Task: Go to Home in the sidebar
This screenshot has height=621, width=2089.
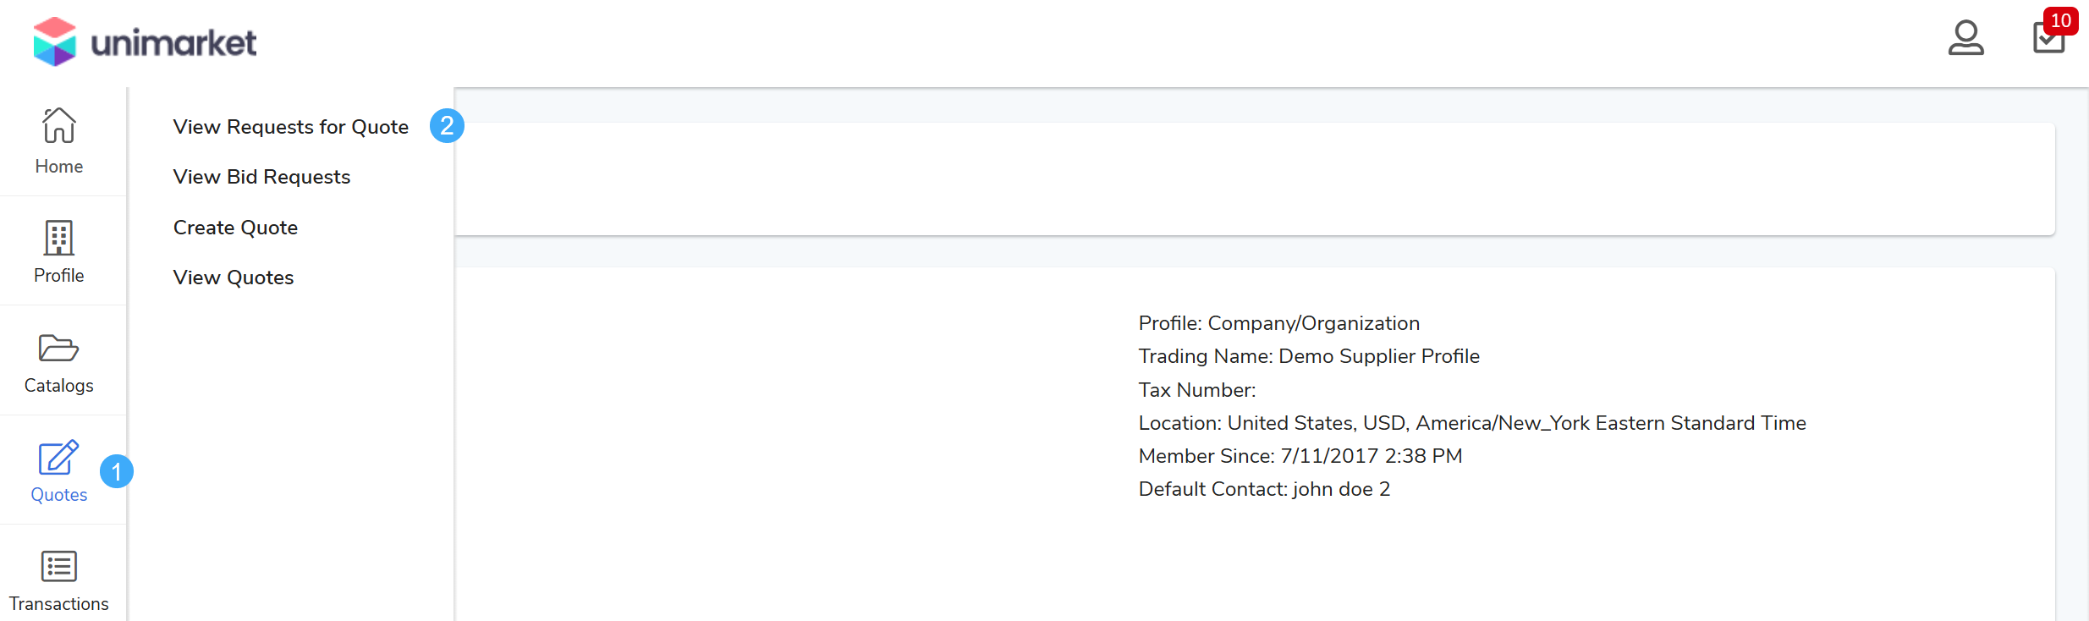Action: [59, 140]
